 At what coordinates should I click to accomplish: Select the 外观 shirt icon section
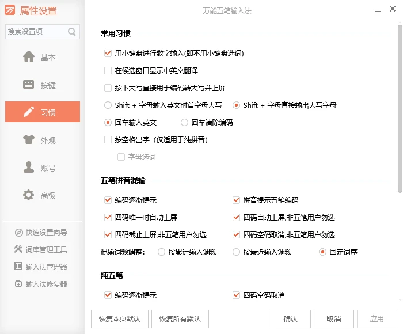point(29,140)
